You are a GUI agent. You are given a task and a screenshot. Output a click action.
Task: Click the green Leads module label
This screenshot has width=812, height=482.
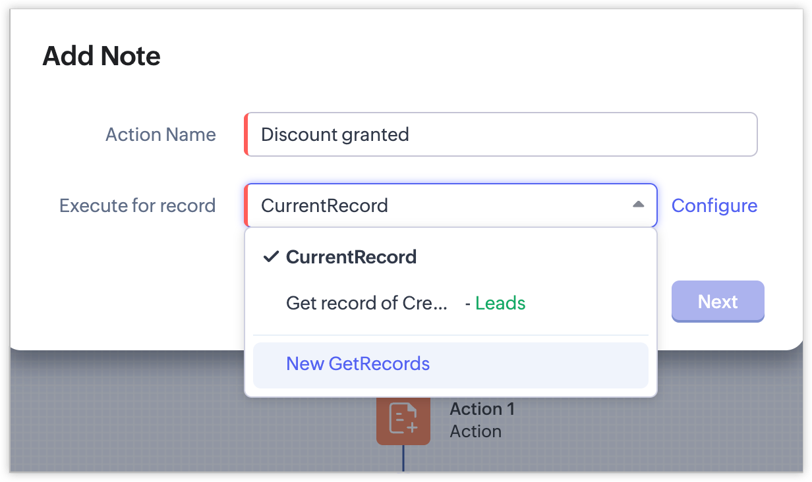[x=500, y=303]
